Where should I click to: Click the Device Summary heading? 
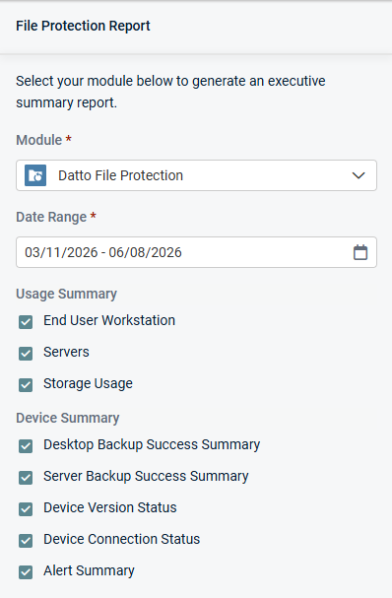(x=68, y=418)
